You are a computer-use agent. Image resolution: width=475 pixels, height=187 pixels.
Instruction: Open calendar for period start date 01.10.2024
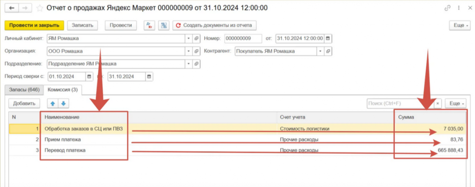point(89,76)
